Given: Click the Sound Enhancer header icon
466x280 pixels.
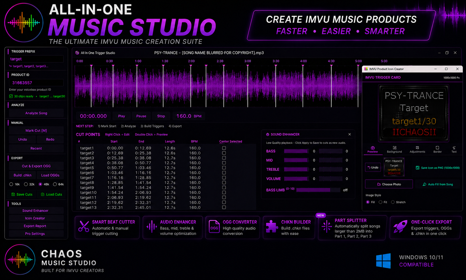Looking at the screenshot, I should (x=268, y=135).
